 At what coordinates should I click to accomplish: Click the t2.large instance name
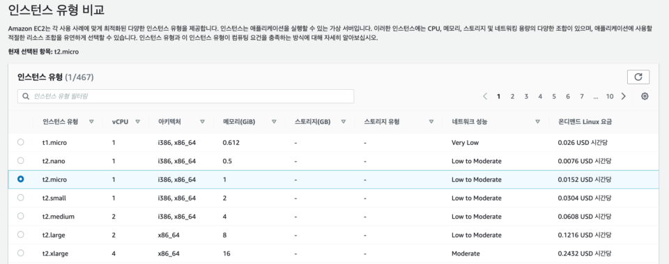coord(54,235)
